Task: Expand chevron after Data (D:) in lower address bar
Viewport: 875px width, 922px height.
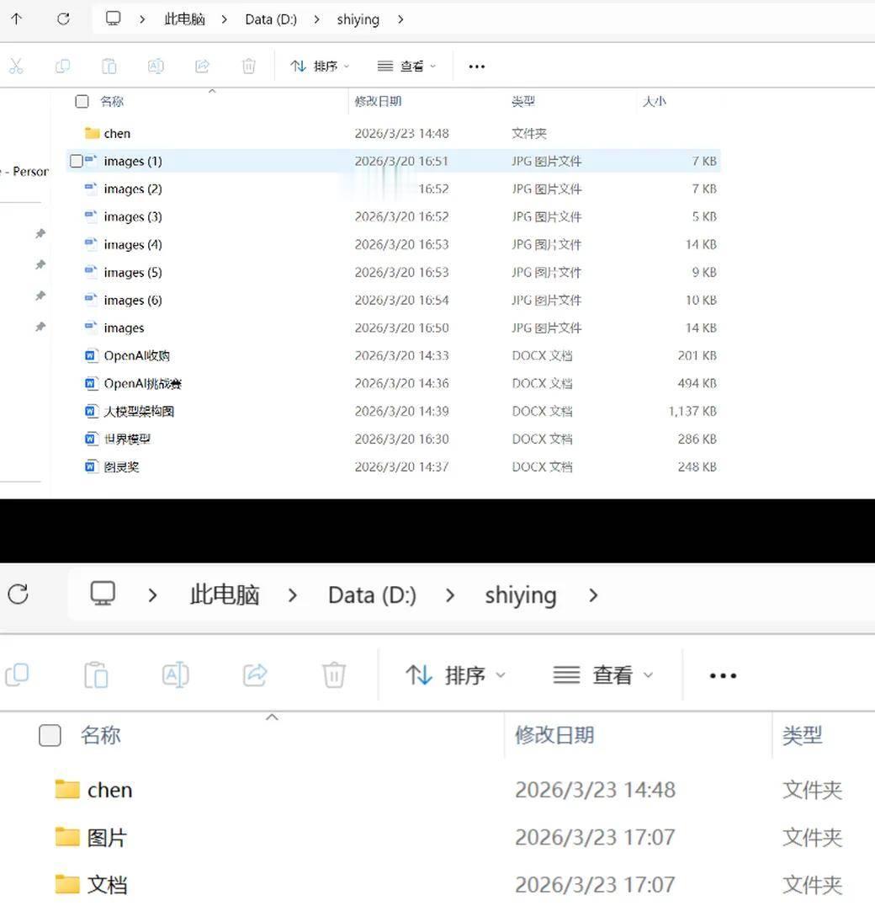Action: click(450, 595)
